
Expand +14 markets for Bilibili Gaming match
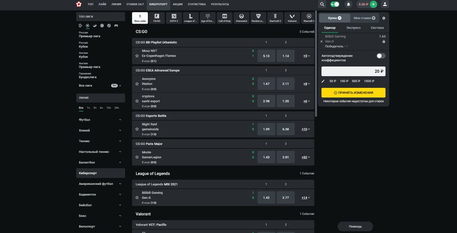[x=306, y=198]
